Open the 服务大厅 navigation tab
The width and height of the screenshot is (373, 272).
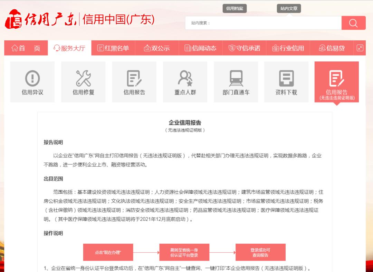69,48
